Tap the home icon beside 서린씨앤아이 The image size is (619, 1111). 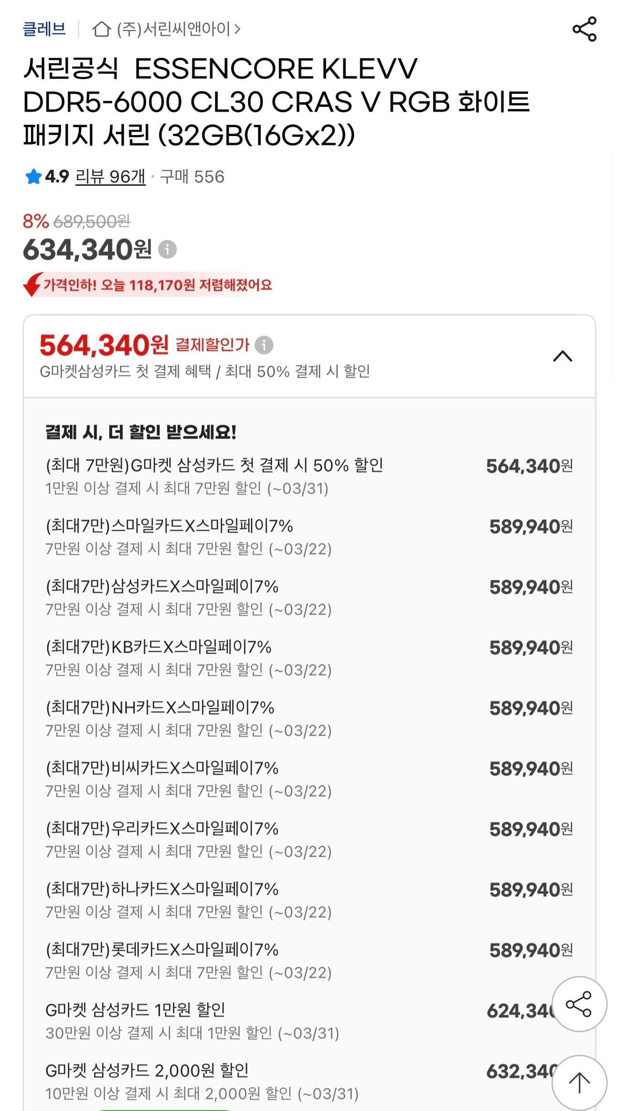102,30
